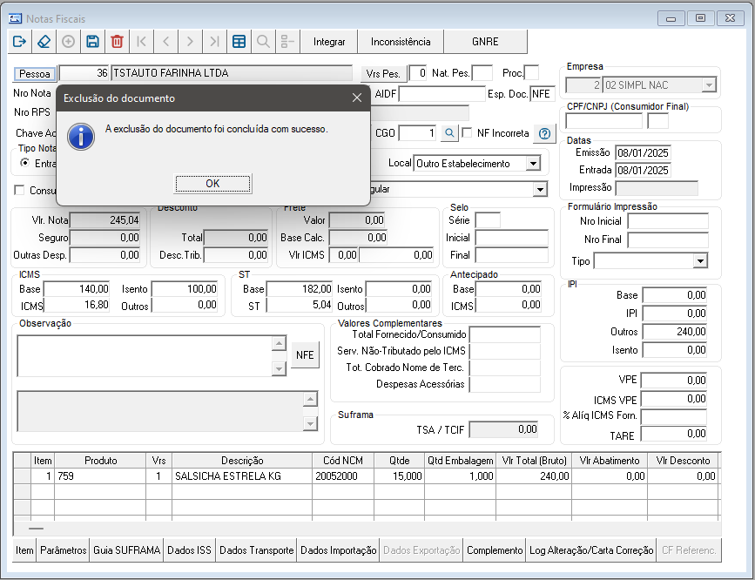Open the dropdown ending in 'gular'

click(540, 189)
